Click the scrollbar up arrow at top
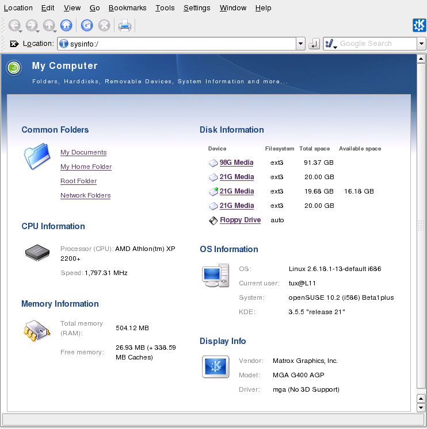Screen dimensions: 427x429 [x=421, y=59]
